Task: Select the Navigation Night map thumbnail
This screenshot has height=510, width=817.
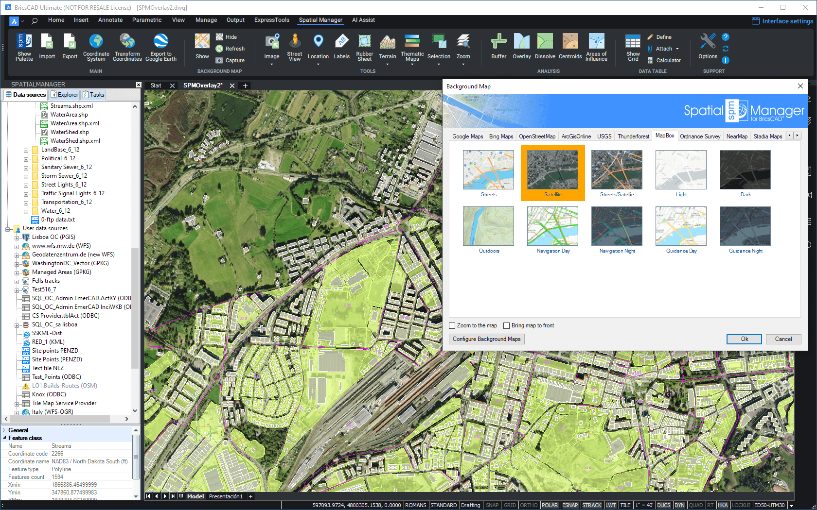Action: 617,226
